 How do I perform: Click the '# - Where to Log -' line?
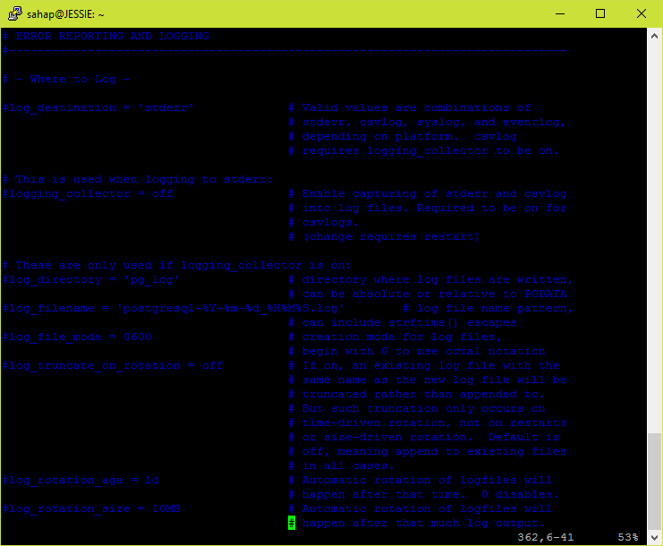pyautogui.click(x=66, y=79)
